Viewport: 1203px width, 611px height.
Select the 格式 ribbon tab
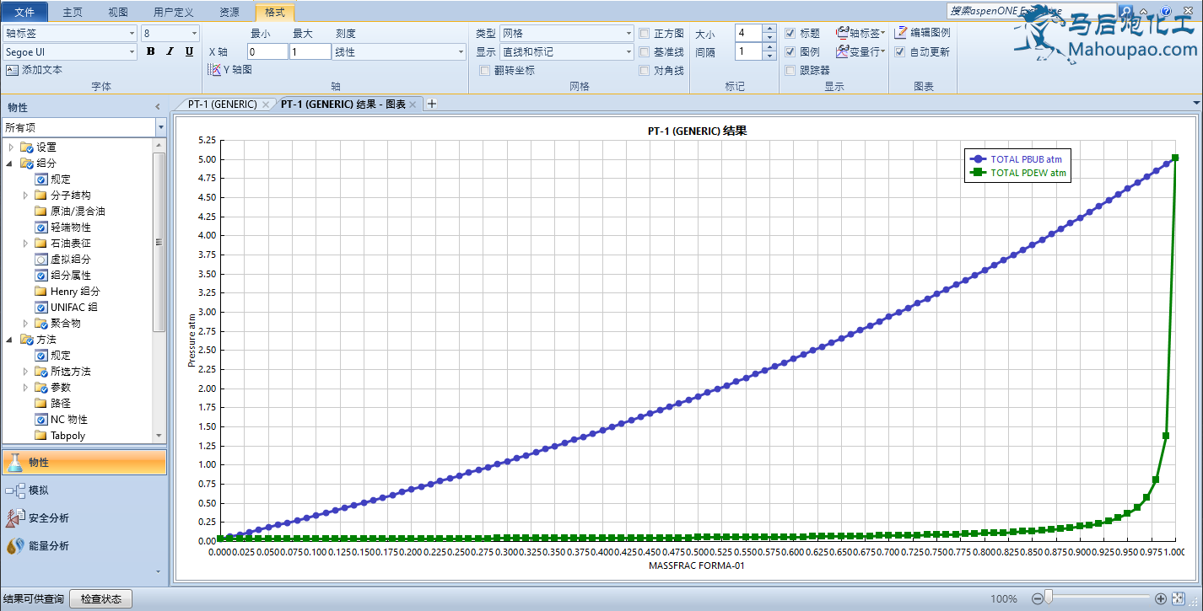[275, 12]
